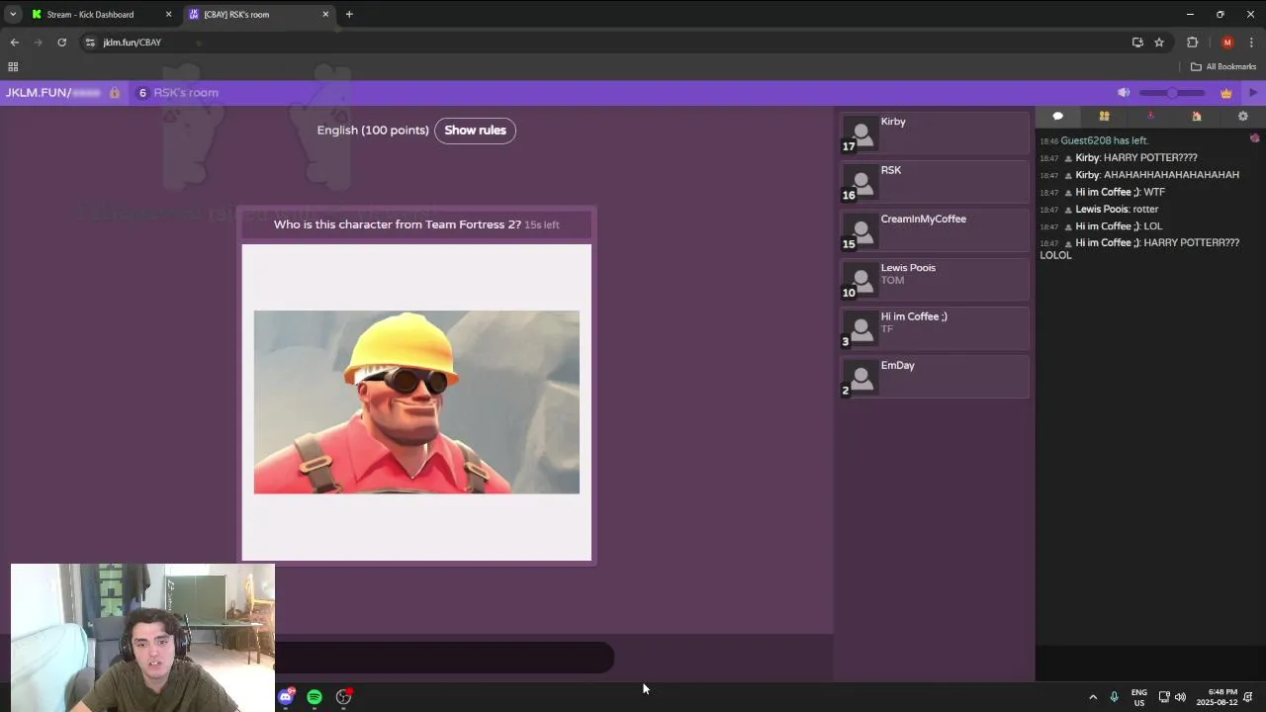Click the room leader crown icon
Image resolution: width=1266 pixels, height=712 pixels.
point(1226,93)
